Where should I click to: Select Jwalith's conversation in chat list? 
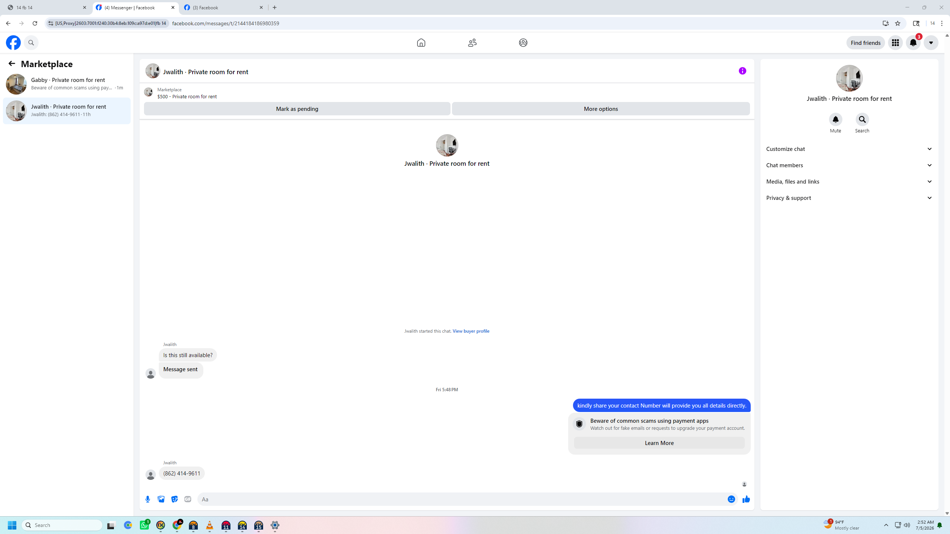67,111
